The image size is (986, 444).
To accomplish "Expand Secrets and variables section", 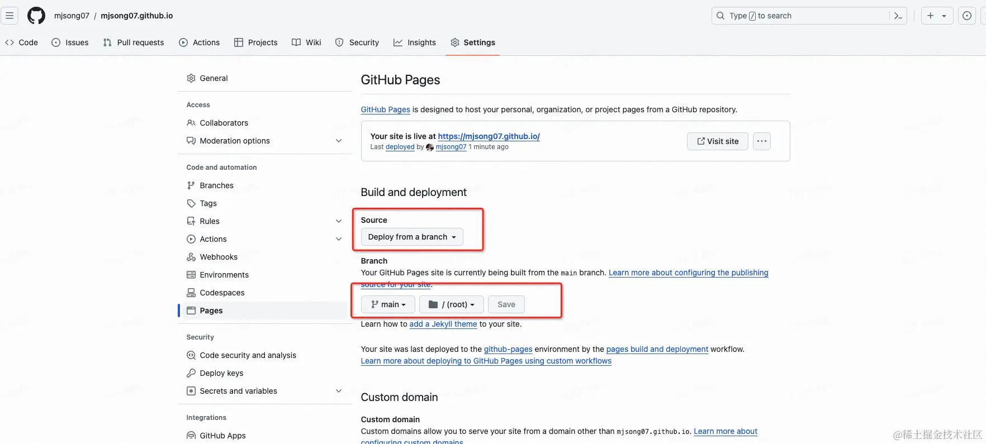I will coord(339,391).
